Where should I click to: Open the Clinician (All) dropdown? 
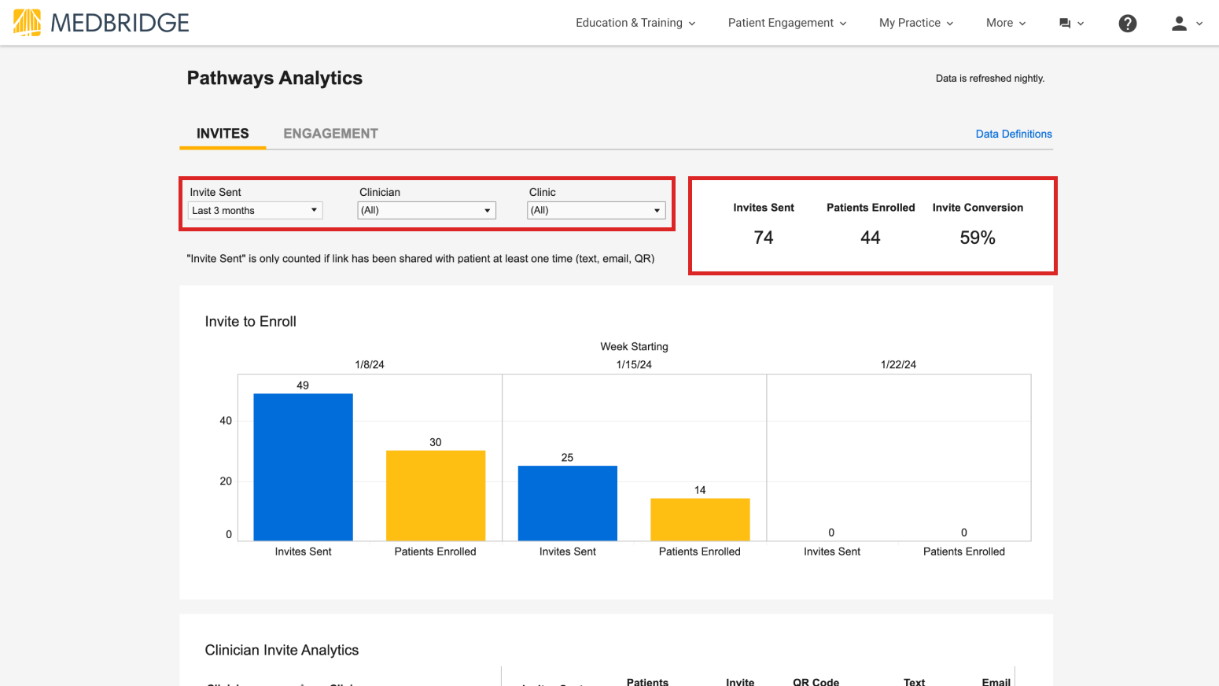(426, 210)
